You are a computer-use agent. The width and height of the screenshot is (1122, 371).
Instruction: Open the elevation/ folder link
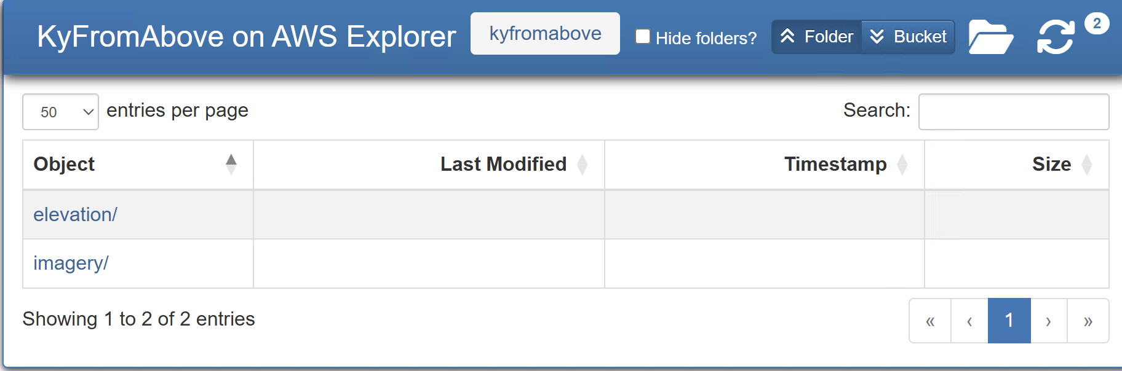coord(75,214)
